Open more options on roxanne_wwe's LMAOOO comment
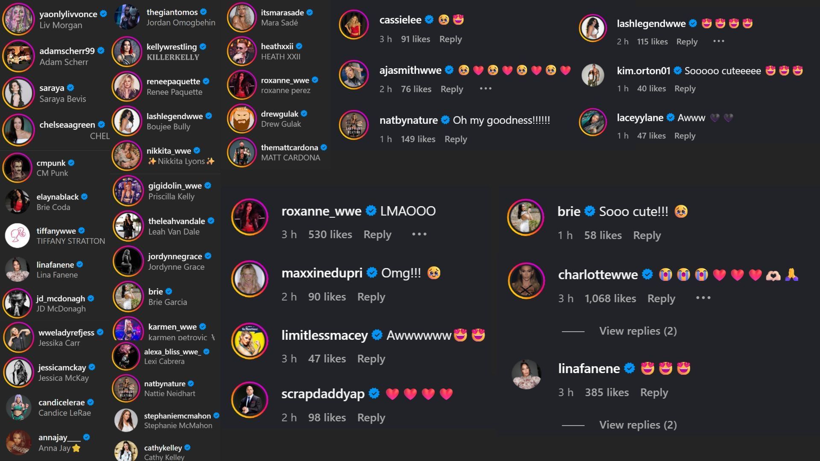The width and height of the screenshot is (820, 461). click(419, 234)
